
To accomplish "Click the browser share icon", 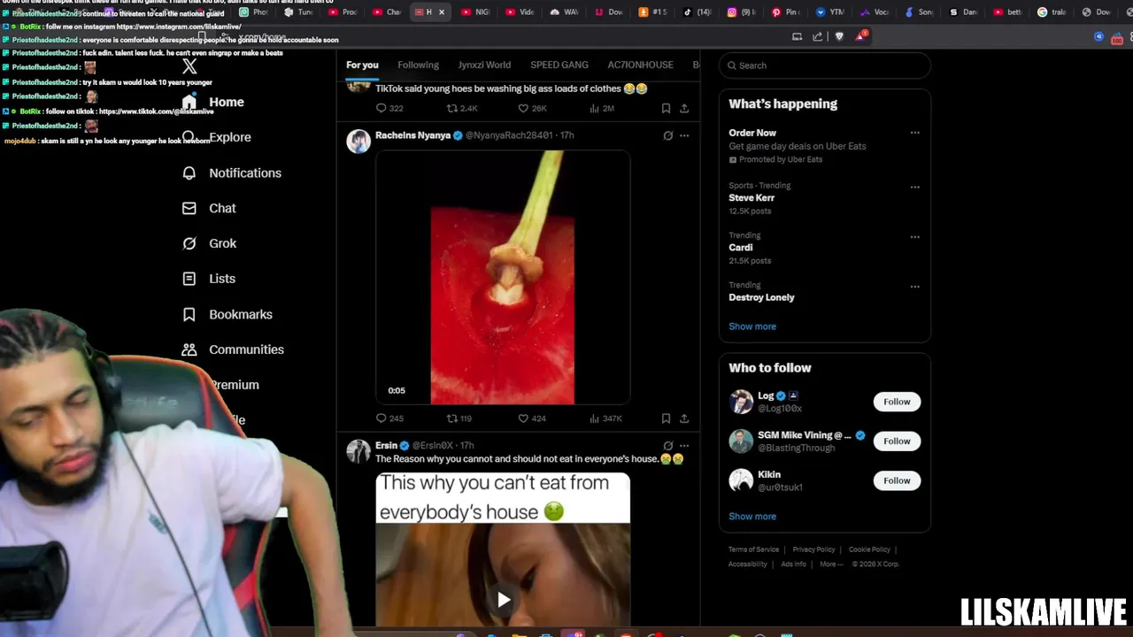I will [x=818, y=36].
